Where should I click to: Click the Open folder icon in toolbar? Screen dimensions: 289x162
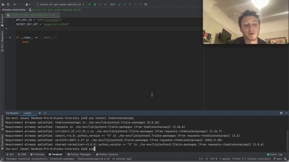(3, 4)
